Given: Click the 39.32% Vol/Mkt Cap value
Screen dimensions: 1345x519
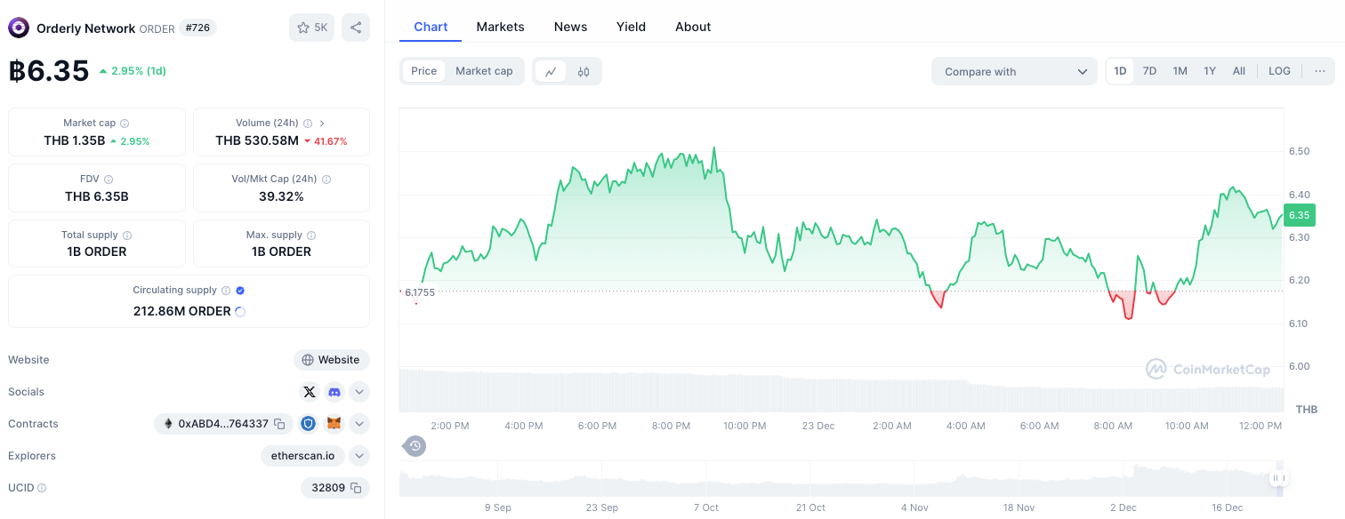Looking at the screenshot, I should [281, 196].
